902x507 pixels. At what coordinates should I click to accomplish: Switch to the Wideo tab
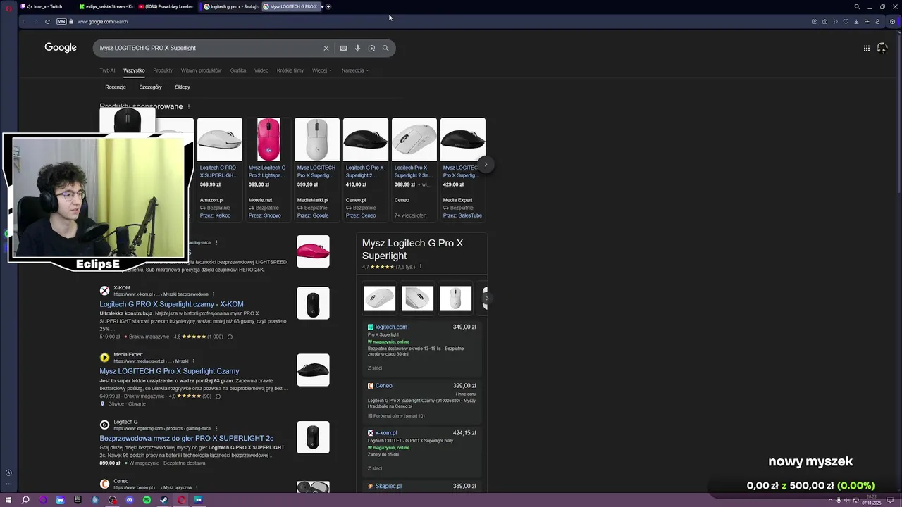[261, 70]
